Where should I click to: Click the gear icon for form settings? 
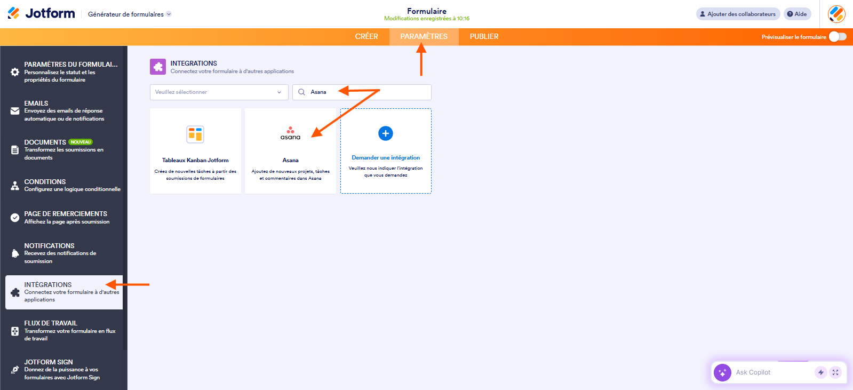pos(15,72)
